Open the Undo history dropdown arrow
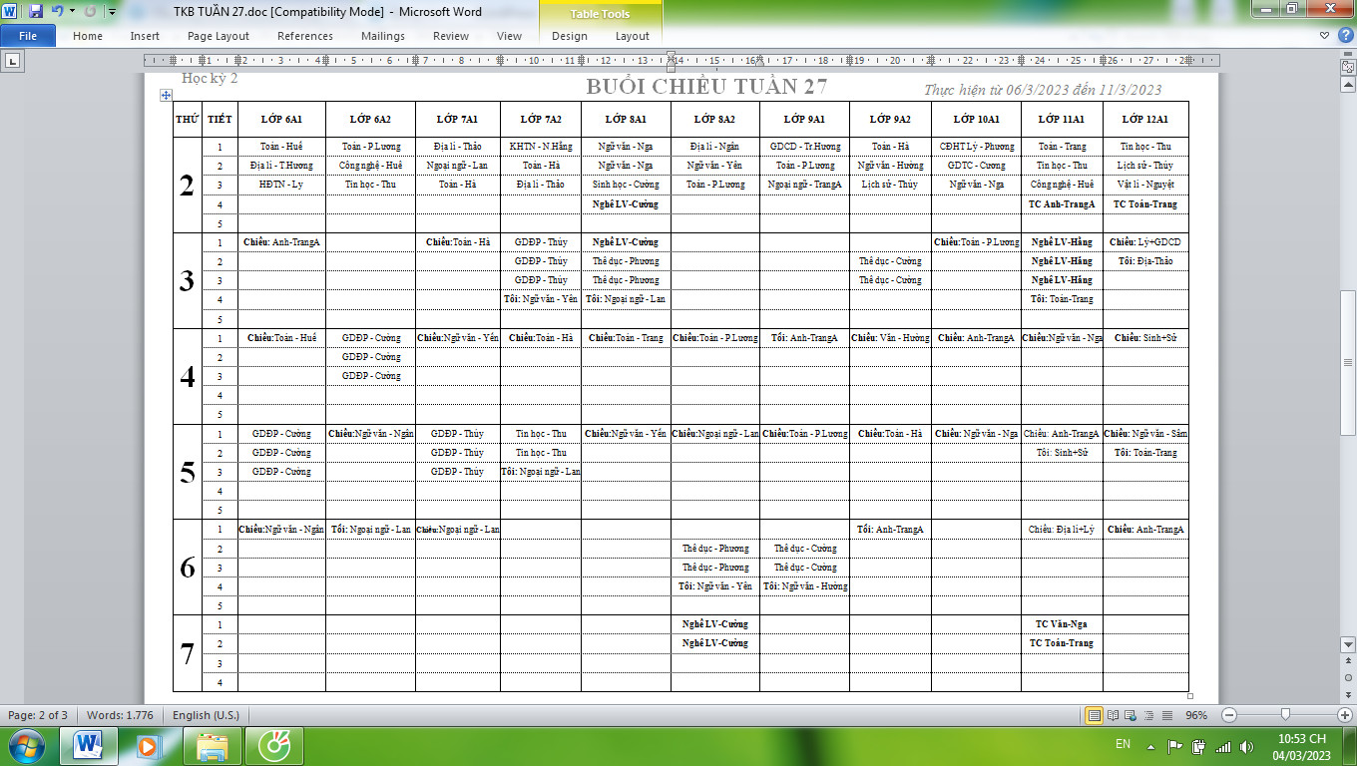 [x=72, y=12]
